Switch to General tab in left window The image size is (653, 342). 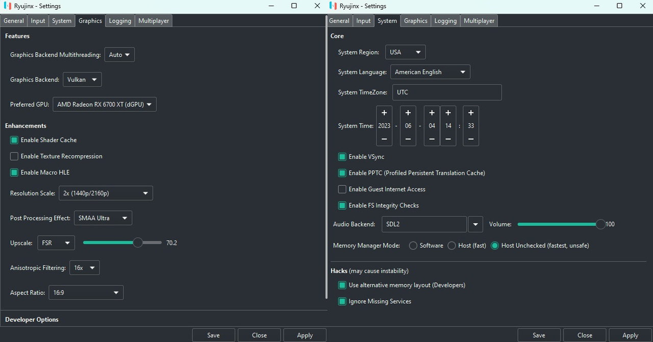pyautogui.click(x=14, y=21)
